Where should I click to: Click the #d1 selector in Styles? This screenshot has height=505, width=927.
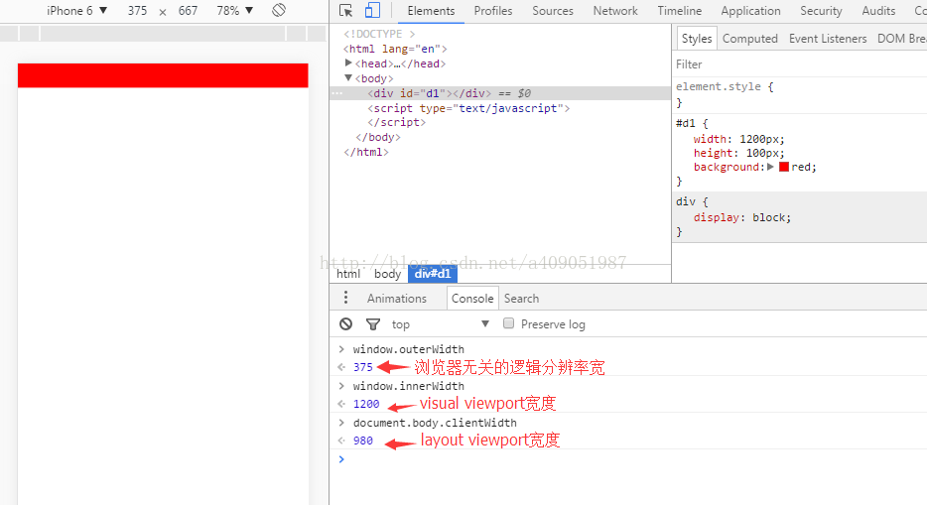click(686, 123)
